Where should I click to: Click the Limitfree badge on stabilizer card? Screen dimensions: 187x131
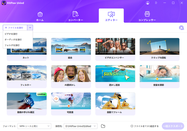click(x=41, y=94)
